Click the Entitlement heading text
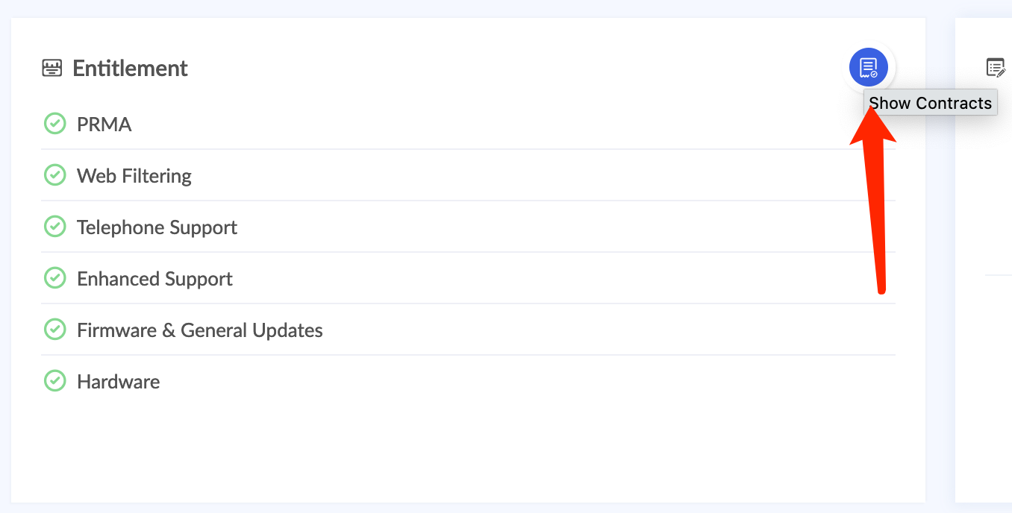This screenshot has width=1012, height=513. (130, 69)
